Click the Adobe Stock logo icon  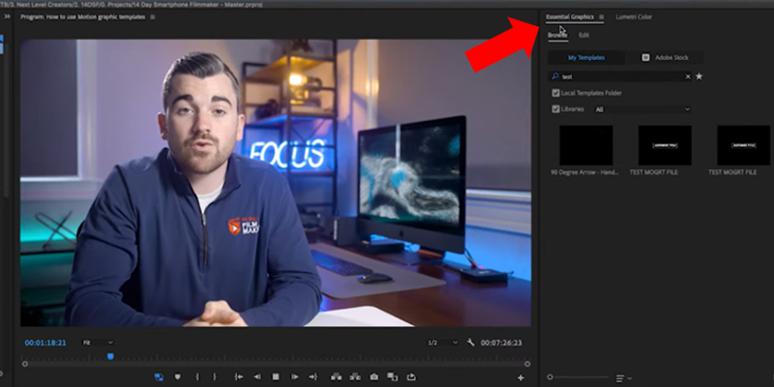pyautogui.click(x=645, y=58)
